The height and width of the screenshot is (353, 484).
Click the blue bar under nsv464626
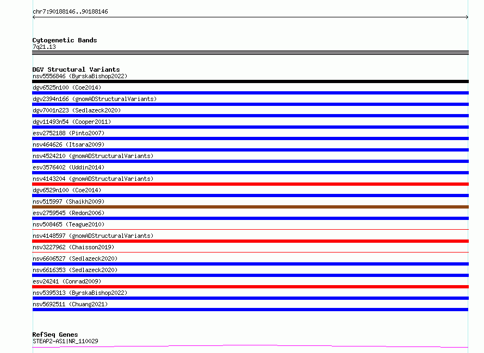click(250, 150)
